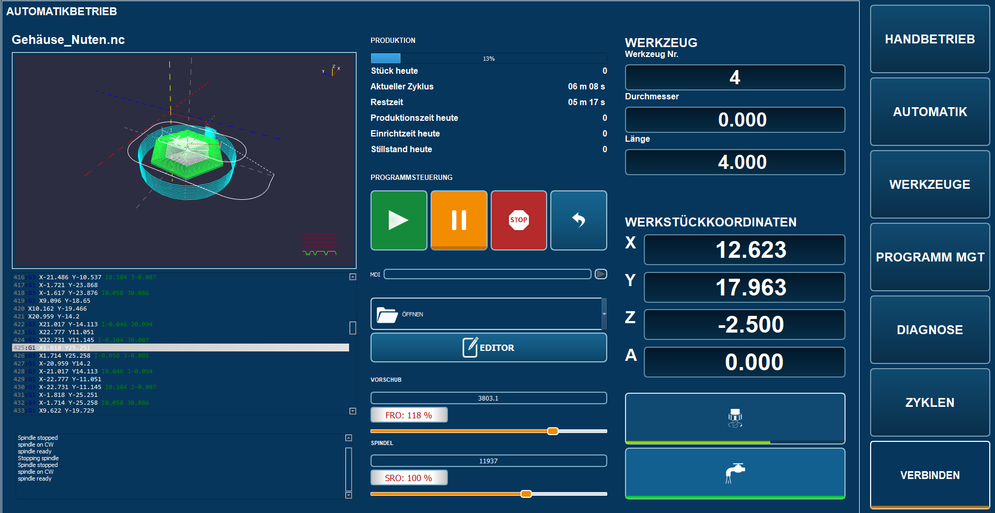995x513 pixels.
Task: Switch to HANDBETRIEB mode
Action: [930, 39]
